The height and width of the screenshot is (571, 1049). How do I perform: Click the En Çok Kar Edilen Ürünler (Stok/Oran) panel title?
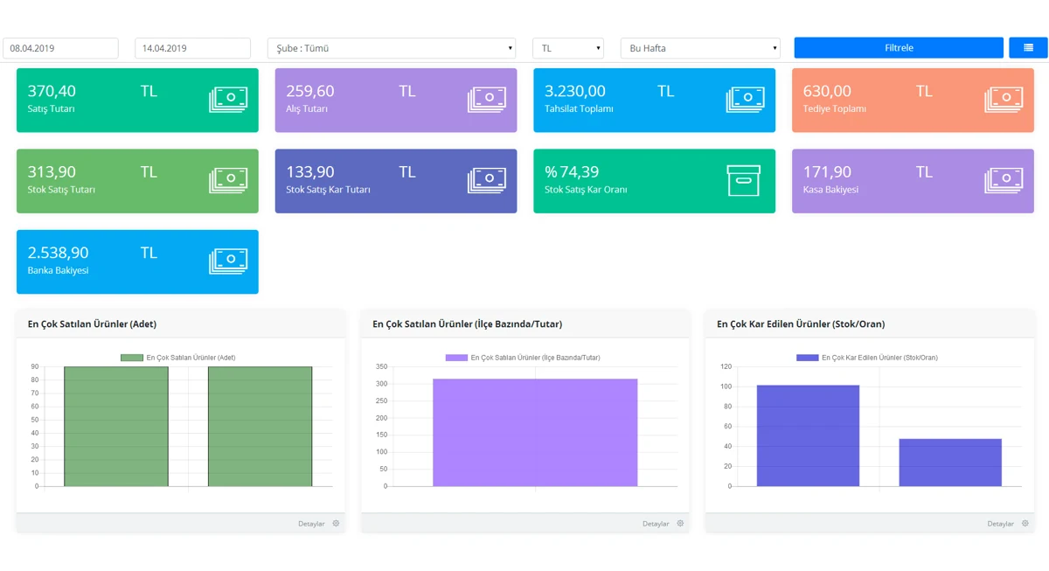click(801, 324)
